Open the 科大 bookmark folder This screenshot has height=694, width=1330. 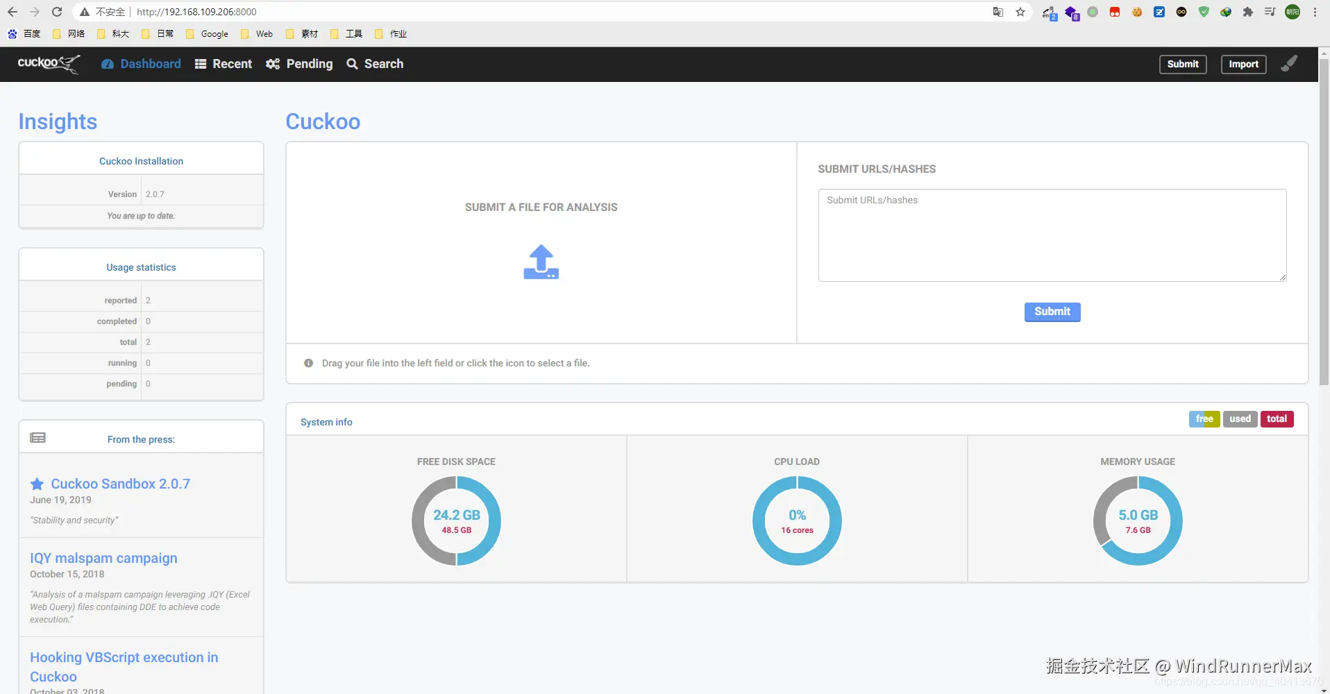tap(113, 33)
